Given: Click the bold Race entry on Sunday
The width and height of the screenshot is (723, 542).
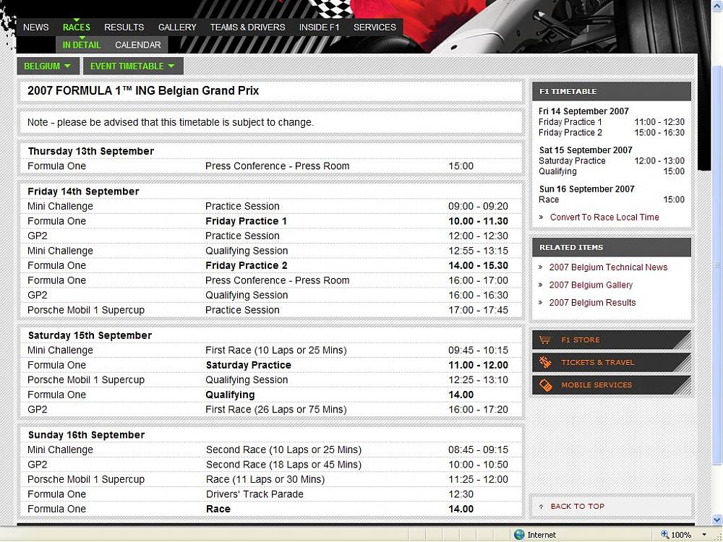Looking at the screenshot, I should click(218, 509).
